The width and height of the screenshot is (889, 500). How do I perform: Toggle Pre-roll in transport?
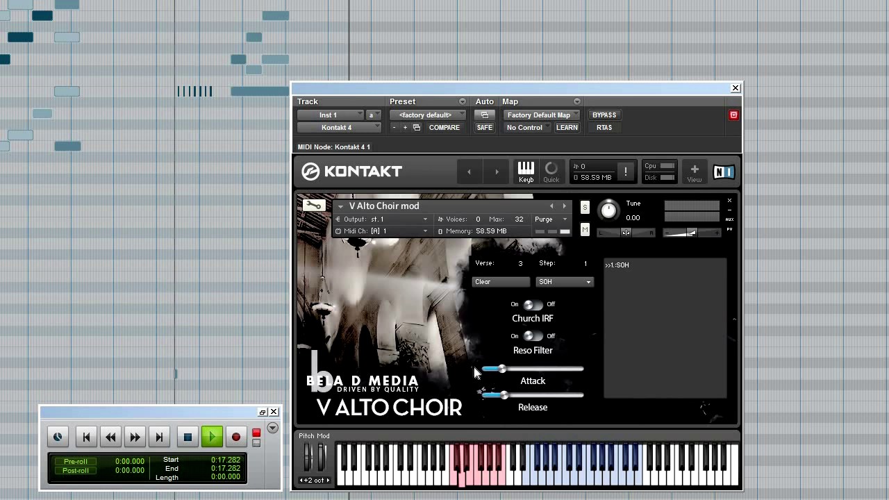[x=76, y=462]
